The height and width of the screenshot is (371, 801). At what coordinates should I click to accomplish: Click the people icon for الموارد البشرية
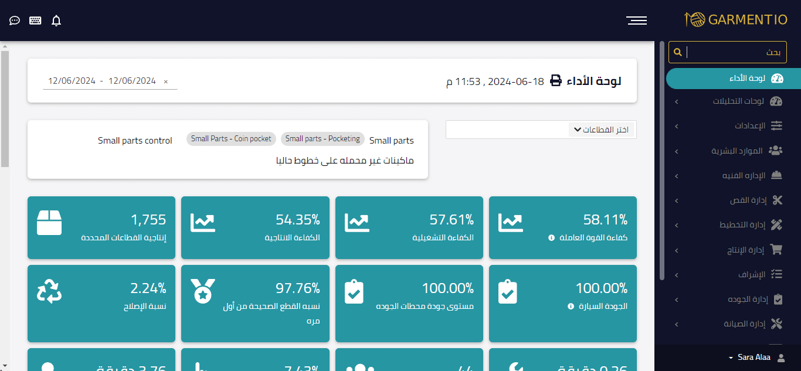[x=775, y=151]
